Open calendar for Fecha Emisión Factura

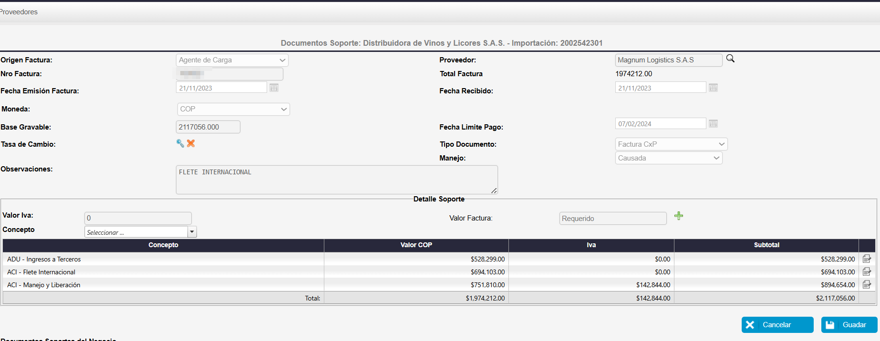274,88
